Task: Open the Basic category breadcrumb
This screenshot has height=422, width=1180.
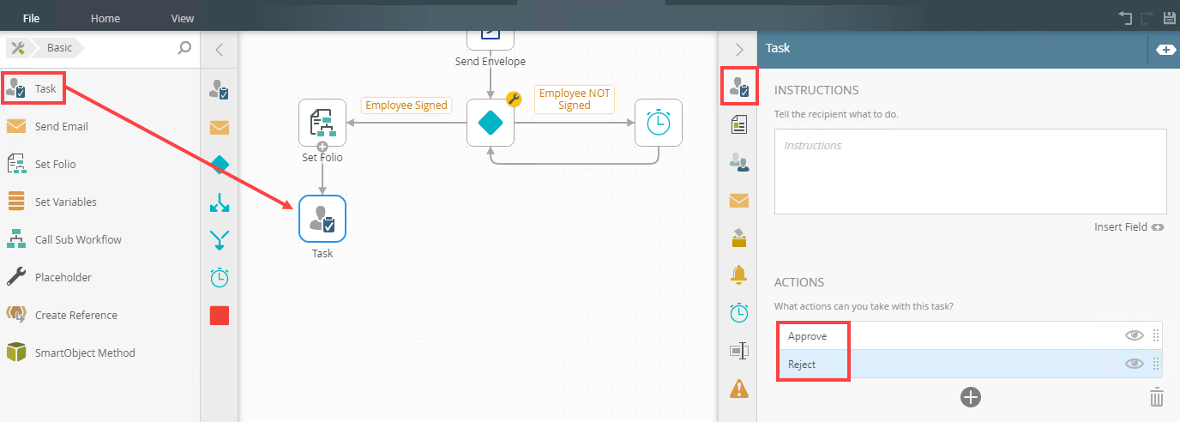Action: (x=59, y=48)
